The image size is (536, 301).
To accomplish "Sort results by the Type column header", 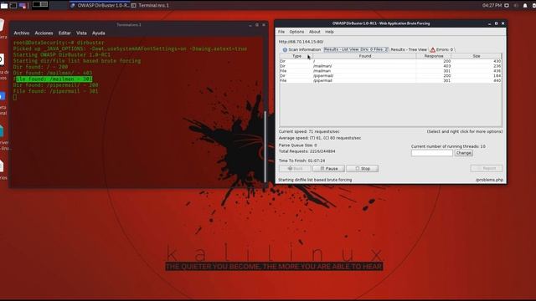I will pyautogui.click(x=296, y=56).
